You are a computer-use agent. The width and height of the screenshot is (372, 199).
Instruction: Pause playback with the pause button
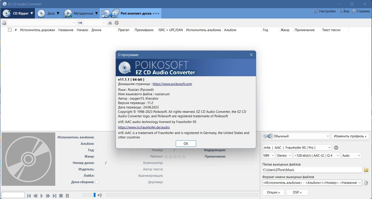pos(67,196)
